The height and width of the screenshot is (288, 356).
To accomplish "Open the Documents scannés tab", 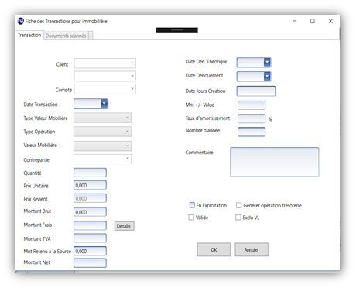I will (66, 36).
